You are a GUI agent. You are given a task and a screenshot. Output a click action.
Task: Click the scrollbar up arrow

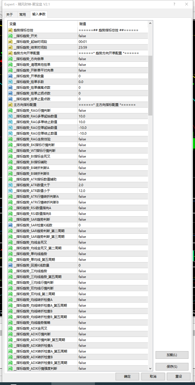point(150,24)
